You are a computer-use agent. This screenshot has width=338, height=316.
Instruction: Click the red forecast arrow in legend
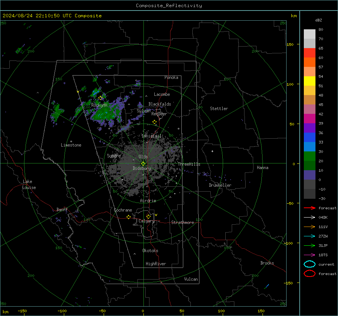pos(309,208)
